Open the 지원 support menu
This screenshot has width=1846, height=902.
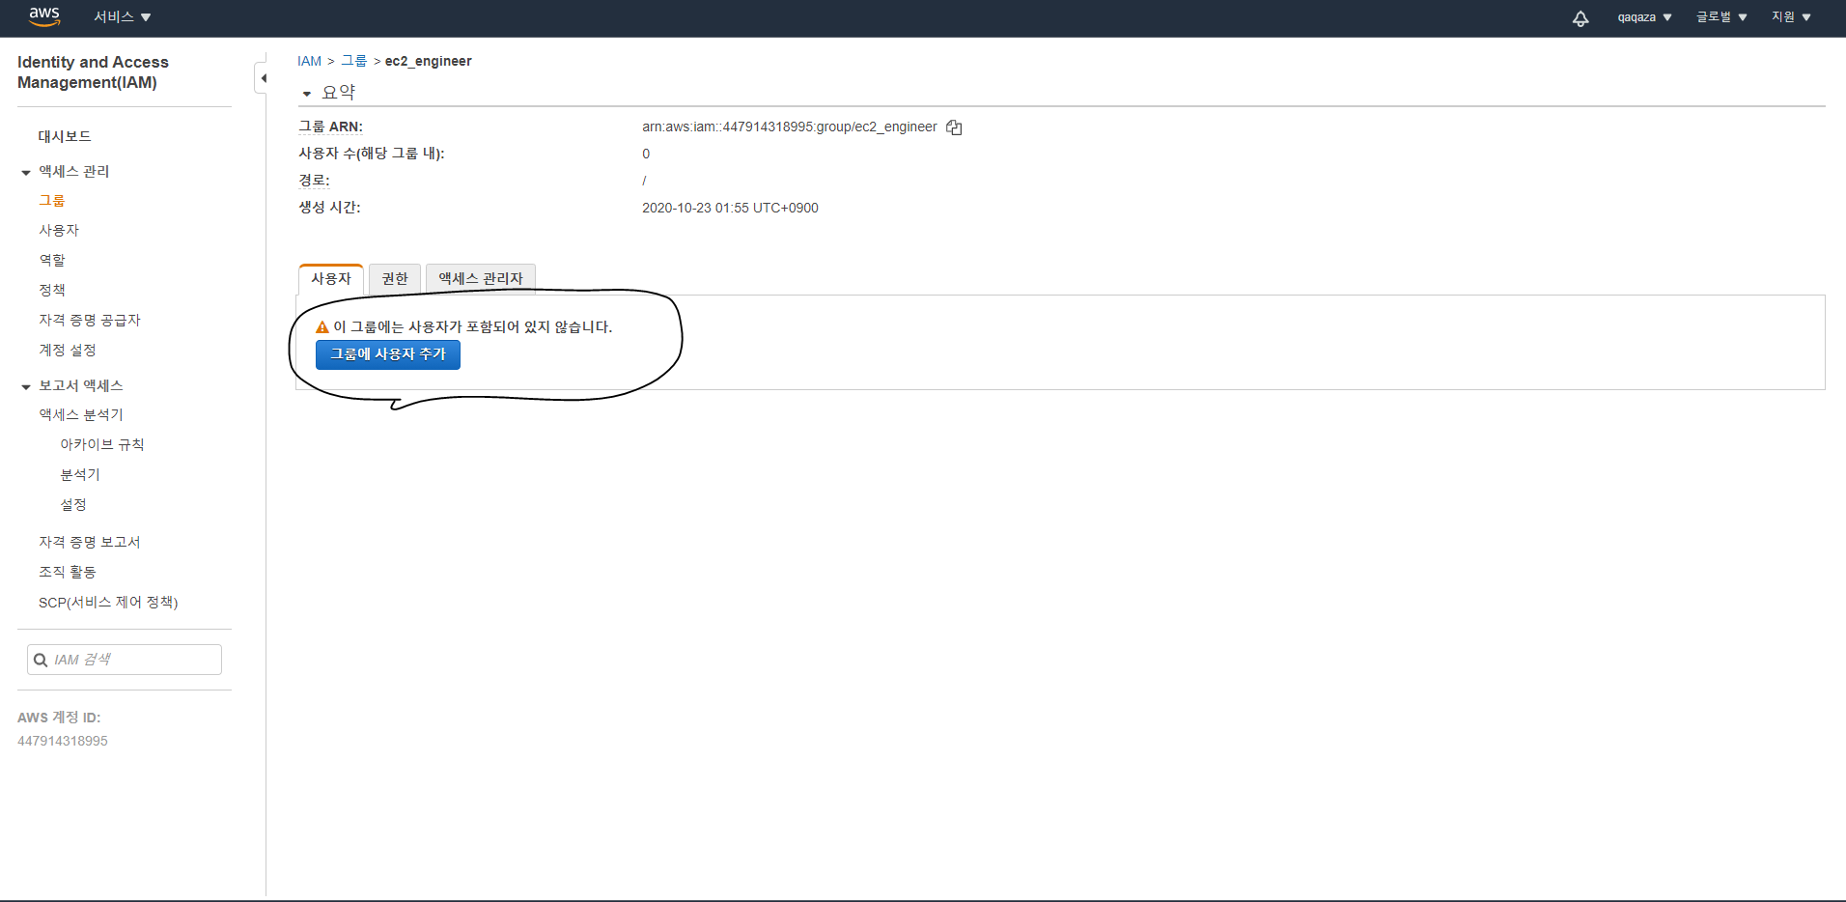[x=1791, y=17]
